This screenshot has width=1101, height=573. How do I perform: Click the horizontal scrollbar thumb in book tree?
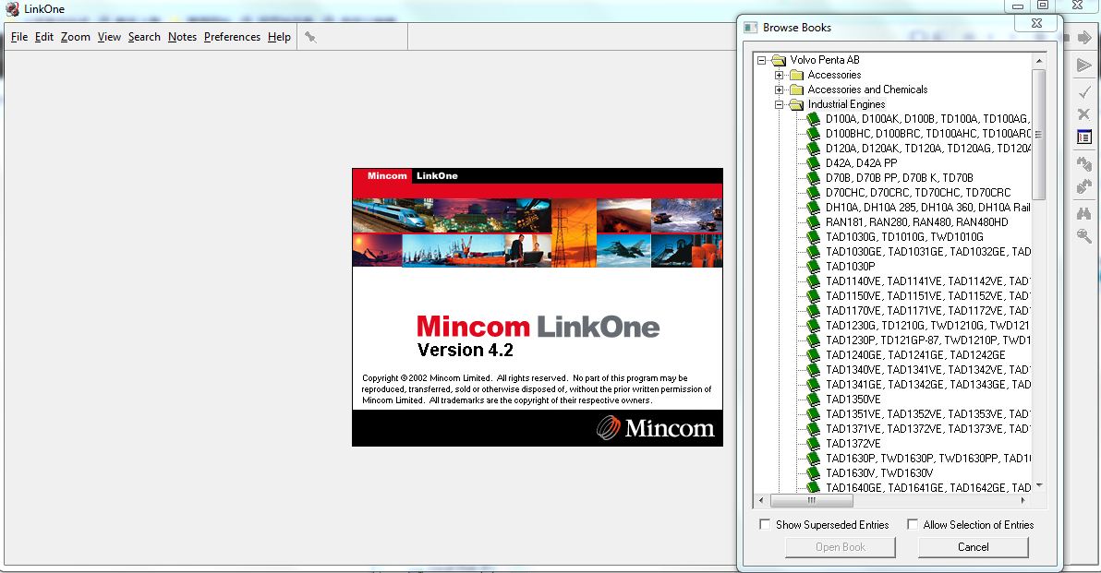812,501
